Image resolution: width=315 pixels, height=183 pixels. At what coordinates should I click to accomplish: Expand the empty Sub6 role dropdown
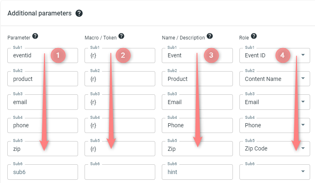(x=275, y=172)
